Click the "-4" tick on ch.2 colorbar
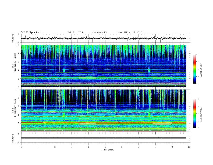Image resolution: width=213 pixels, height=165 pixels. click(x=198, y=106)
